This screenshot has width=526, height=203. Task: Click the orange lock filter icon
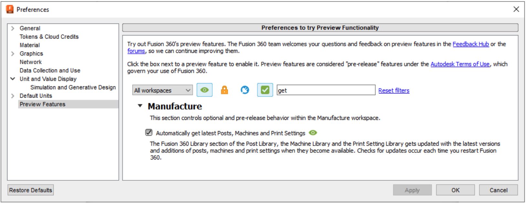tap(224, 90)
